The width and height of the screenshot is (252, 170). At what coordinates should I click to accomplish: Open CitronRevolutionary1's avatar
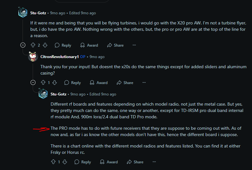[x=33, y=56]
